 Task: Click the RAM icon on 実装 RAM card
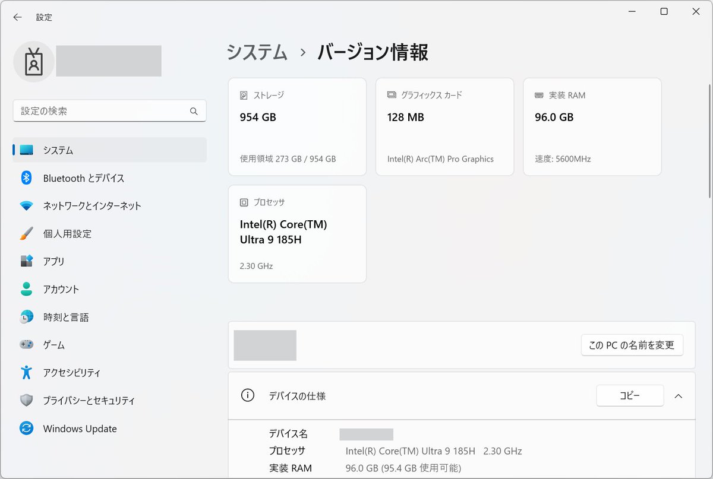click(539, 95)
